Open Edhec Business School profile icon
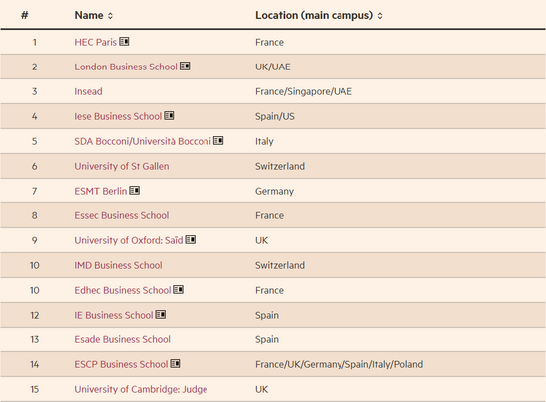This screenshot has width=546, height=402. tap(179, 289)
